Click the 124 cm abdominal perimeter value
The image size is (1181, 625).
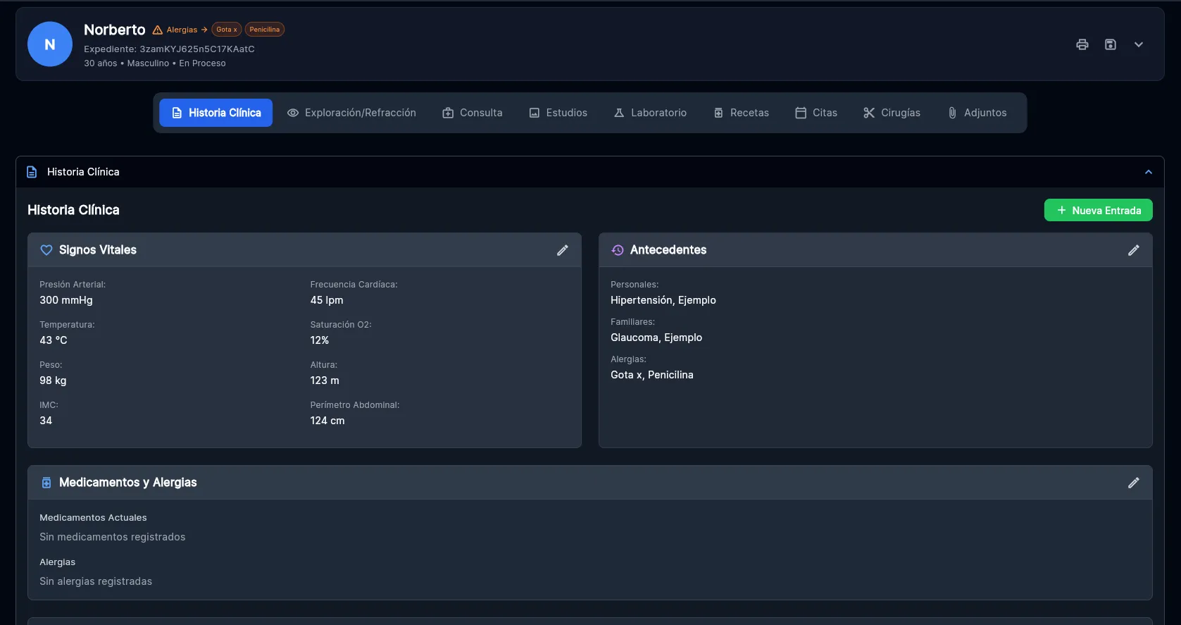point(327,421)
